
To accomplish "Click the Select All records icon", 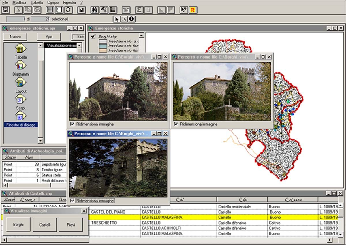I will click(x=50, y=10).
